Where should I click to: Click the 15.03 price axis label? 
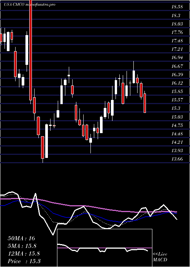(x=177, y=117)
